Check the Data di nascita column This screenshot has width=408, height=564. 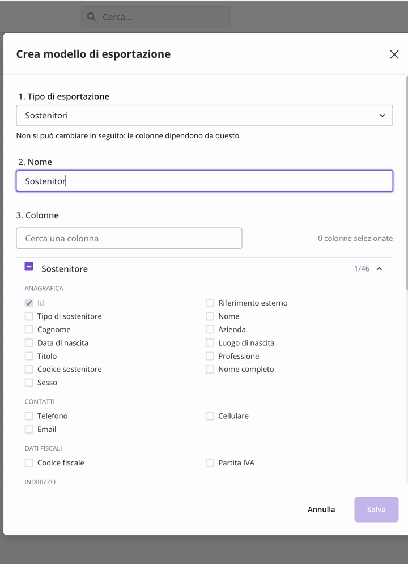pyautogui.click(x=29, y=343)
